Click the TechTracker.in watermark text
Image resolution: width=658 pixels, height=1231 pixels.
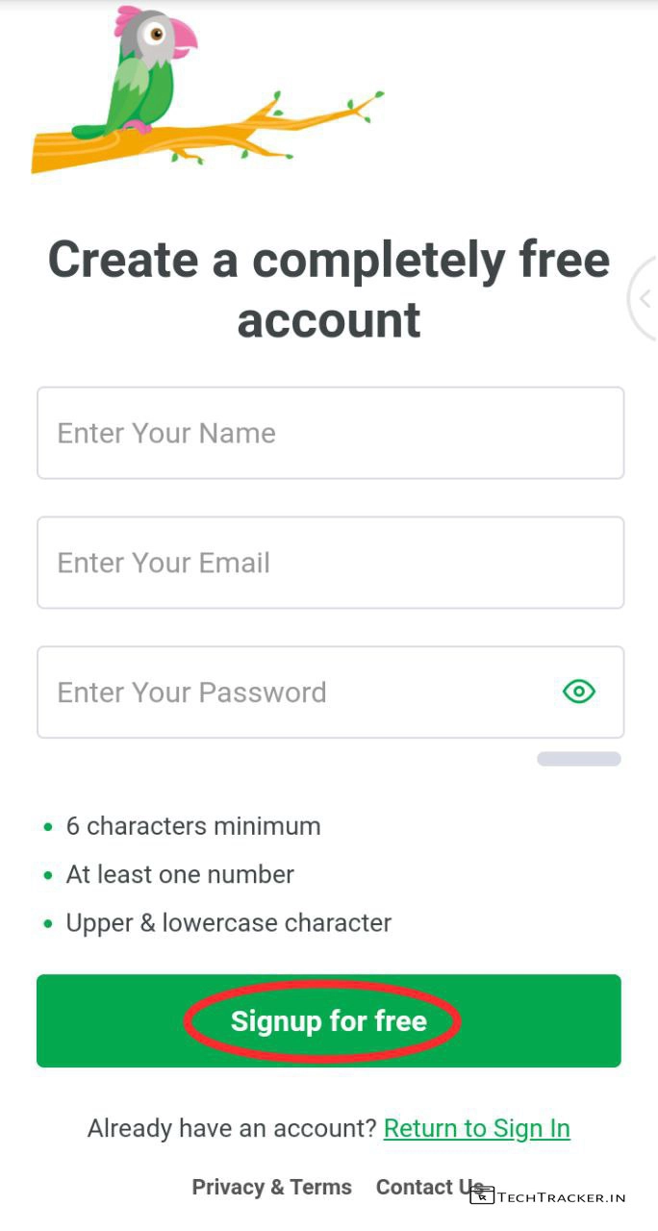tap(562, 1197)
